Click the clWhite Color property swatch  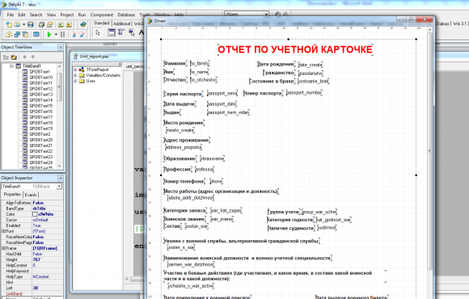coord(35,214)
